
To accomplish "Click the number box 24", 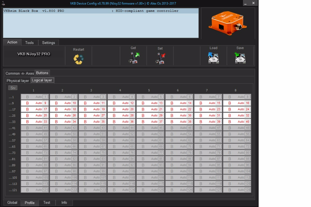I will click(x=248, y=109).
